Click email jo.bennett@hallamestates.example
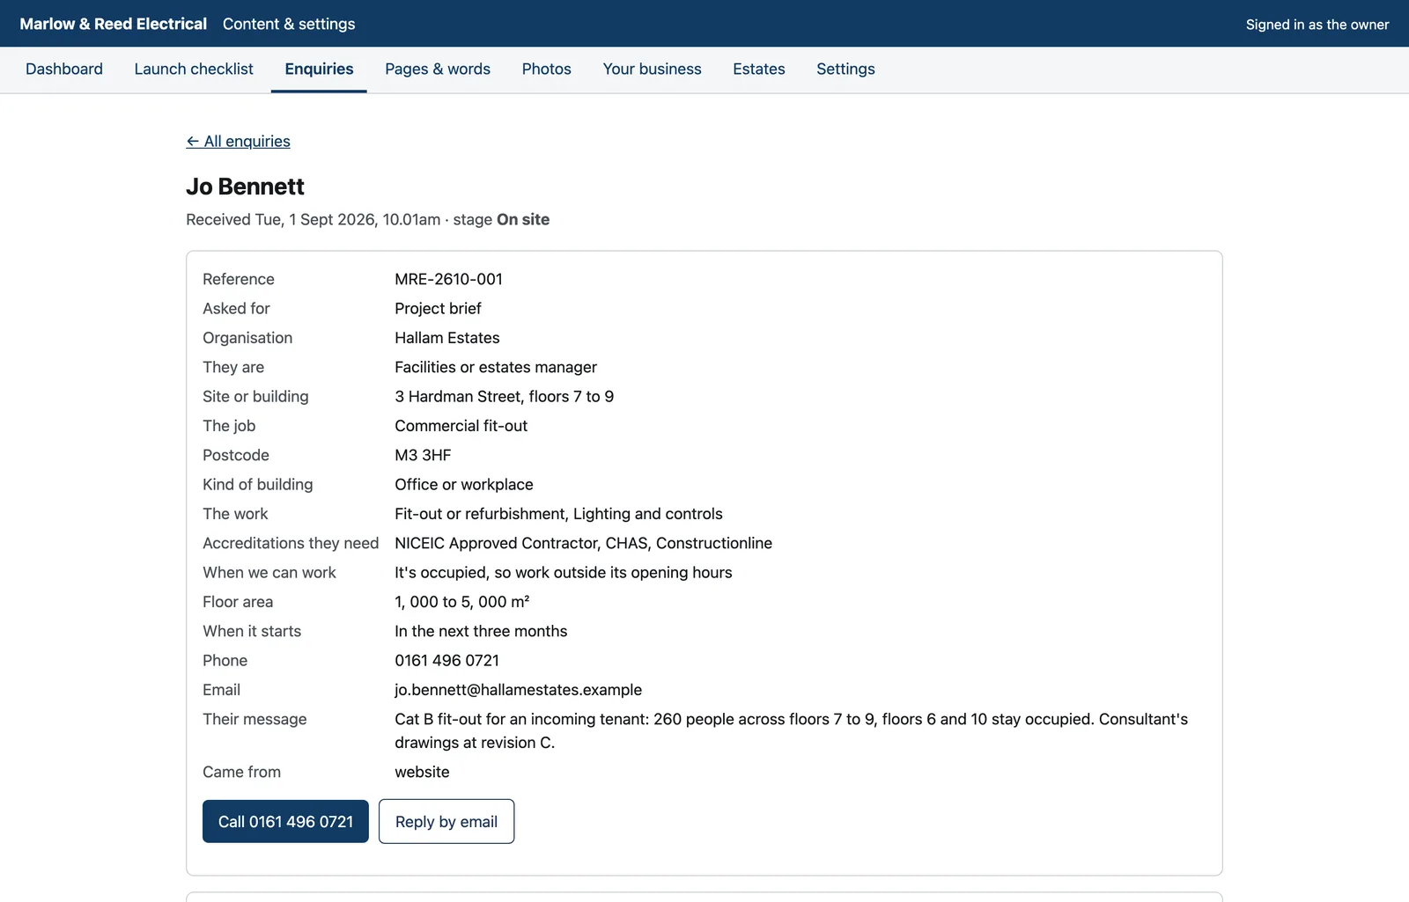The image size is (1409, 902). tap(519, 690)
